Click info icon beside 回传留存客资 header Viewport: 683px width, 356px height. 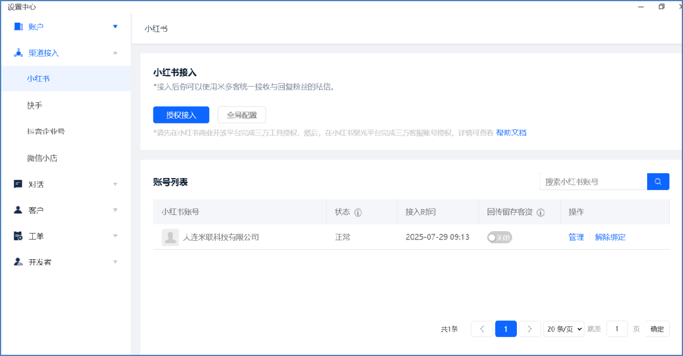click(x=540, y=212)
